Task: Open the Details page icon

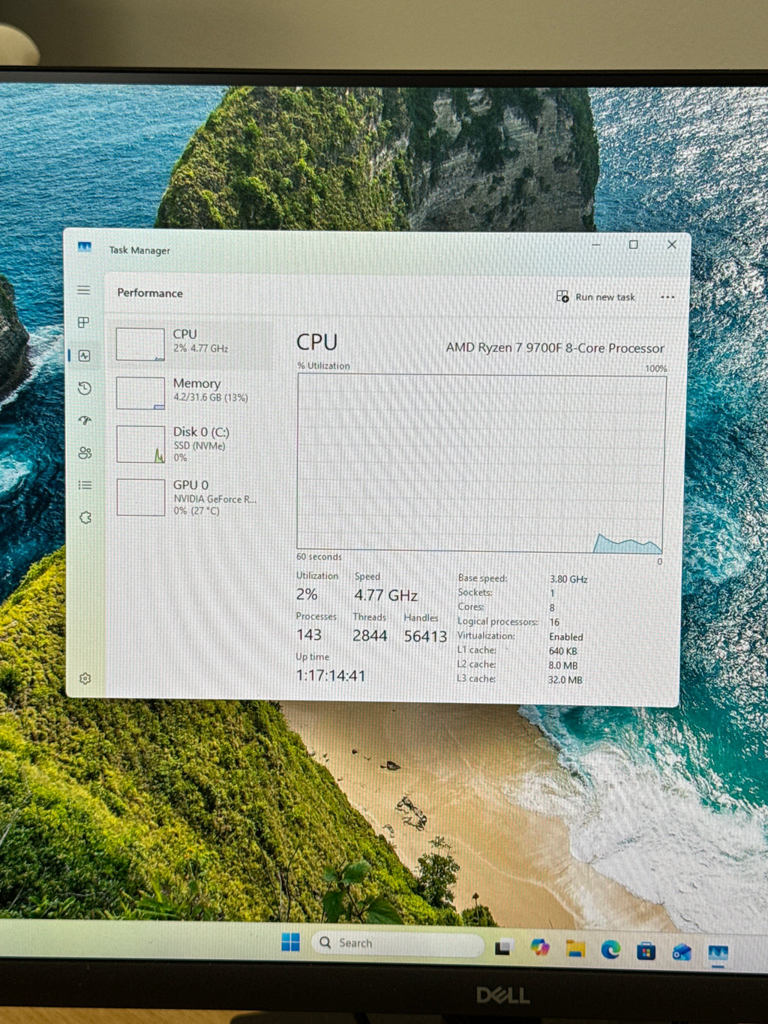Action: coord(85,485)
